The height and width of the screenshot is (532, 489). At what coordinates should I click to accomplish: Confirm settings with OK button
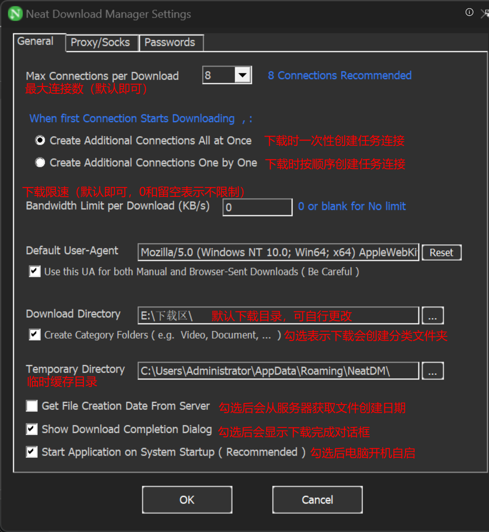[187, 500]
